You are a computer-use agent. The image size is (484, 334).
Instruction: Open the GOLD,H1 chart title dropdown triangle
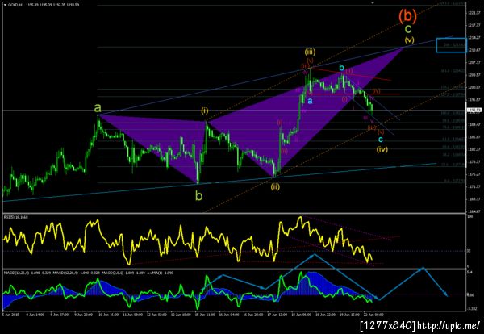pyautogui.click(x=4, y=6)
